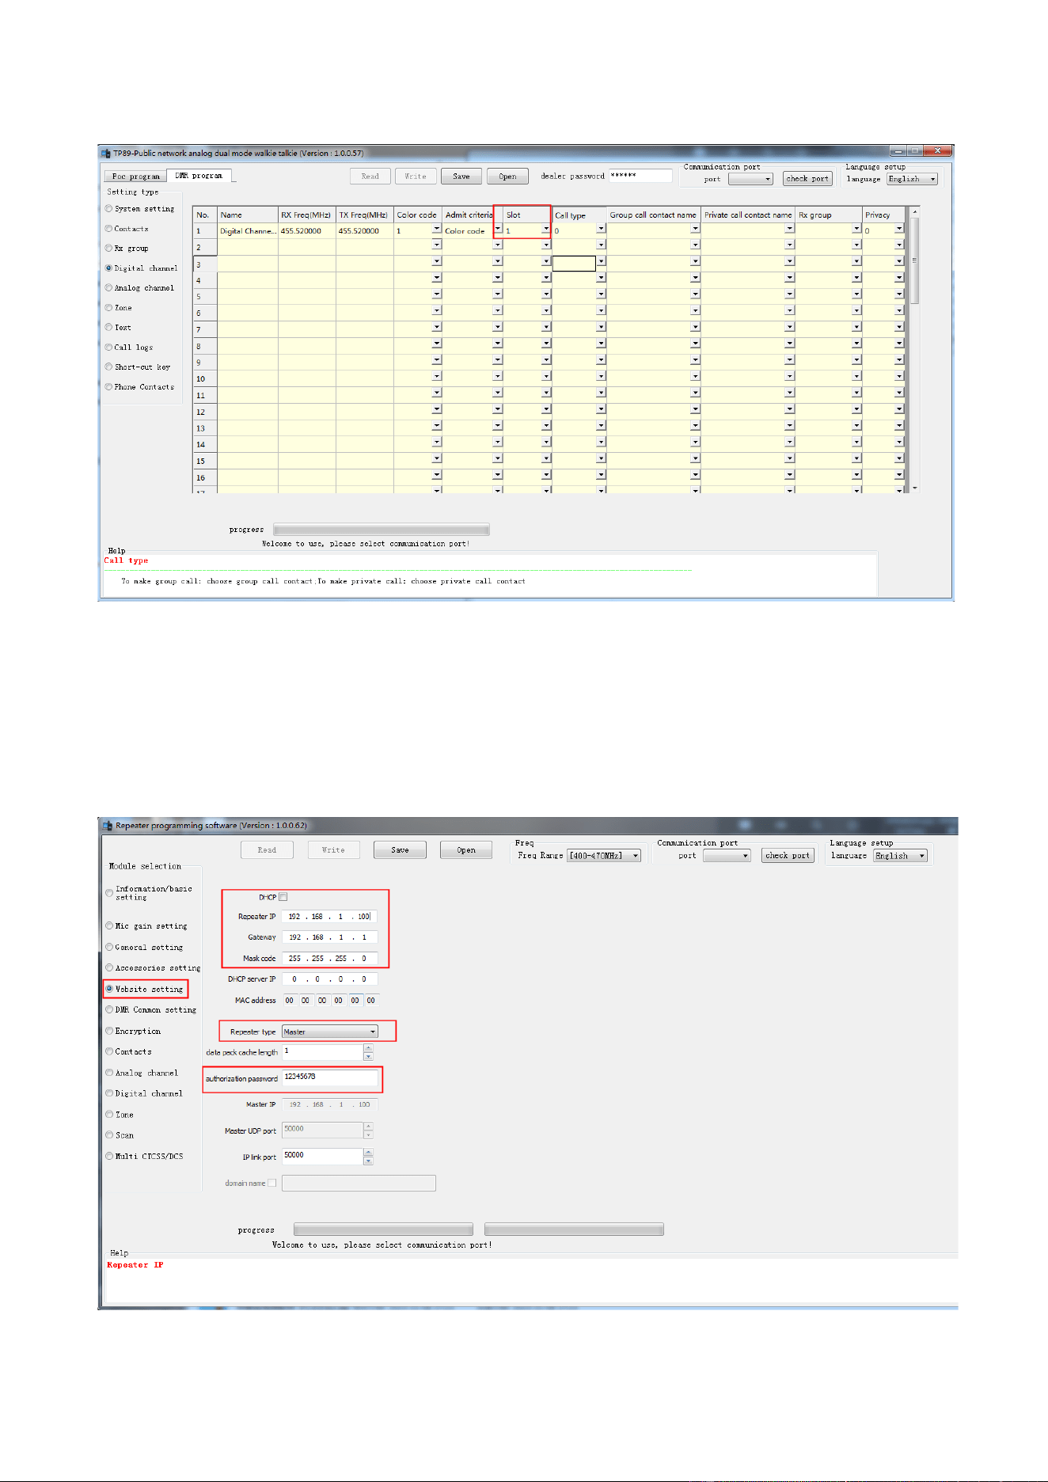Screen dimensions: 1048x1482
Task: Open the port dropdown in the Repeater window
Action: point(727,856)
